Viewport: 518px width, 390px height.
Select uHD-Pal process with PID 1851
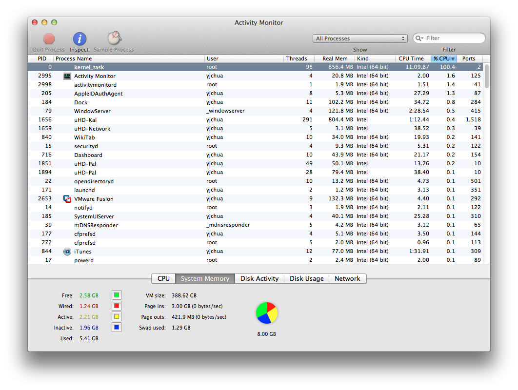(256, 164)
